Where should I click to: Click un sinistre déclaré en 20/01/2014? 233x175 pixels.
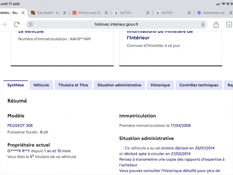pyautogui.click(x=185, y=148)
